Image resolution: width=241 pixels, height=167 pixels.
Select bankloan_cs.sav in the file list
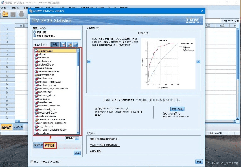click(x=55, y=85)
